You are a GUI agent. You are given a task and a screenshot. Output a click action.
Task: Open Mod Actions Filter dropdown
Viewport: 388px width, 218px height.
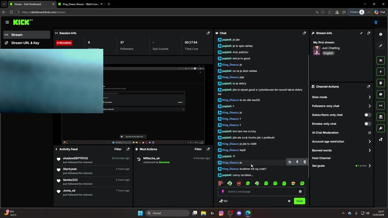pyautogui.click(x=198, y=149)
